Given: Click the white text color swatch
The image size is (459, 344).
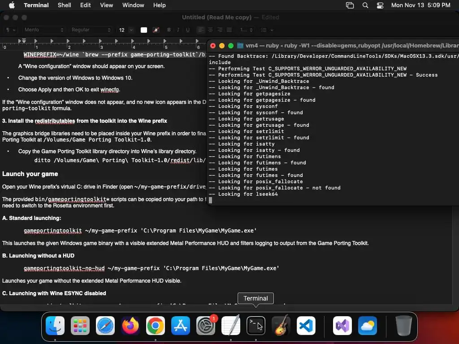Looking at the screenshot, I should (x=144, y=30).
